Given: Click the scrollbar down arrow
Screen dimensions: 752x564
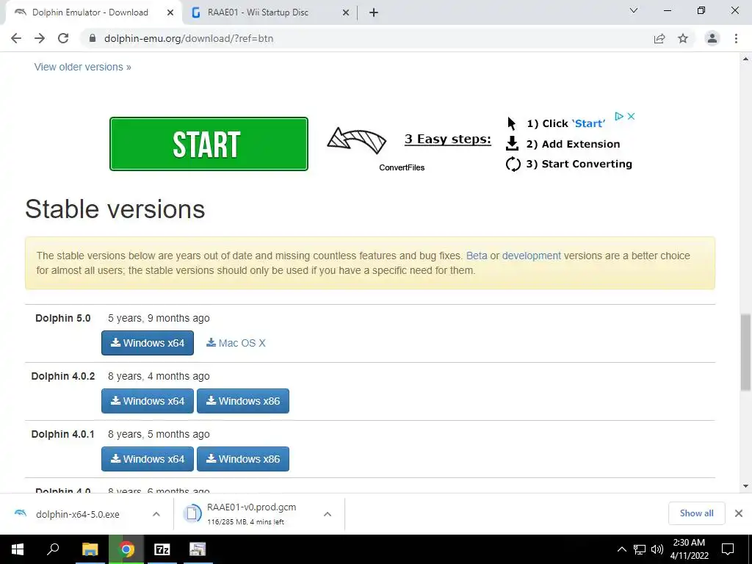Looking at the screenshot, I should point(745,486).
